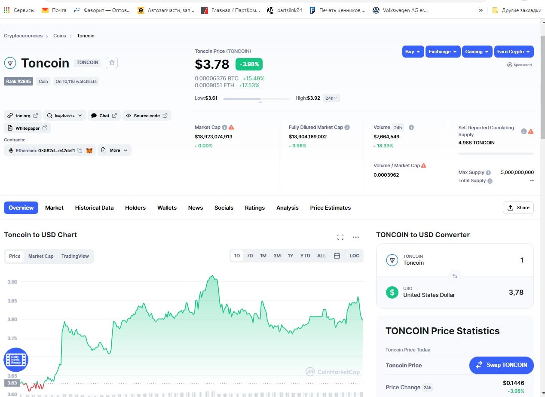Add Toncoin to watchlist with star icon

(x=112, y=63)
